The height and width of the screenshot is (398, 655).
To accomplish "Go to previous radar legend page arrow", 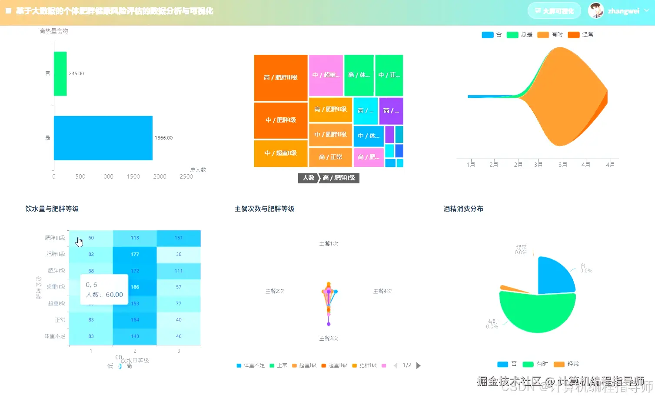I will click(x=396, y=366).
